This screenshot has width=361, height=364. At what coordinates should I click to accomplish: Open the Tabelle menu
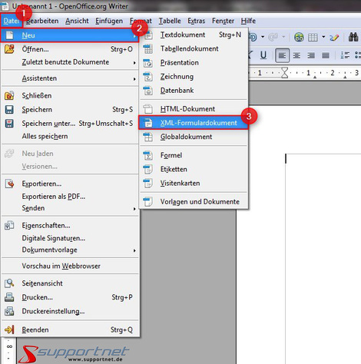[170, 21]
